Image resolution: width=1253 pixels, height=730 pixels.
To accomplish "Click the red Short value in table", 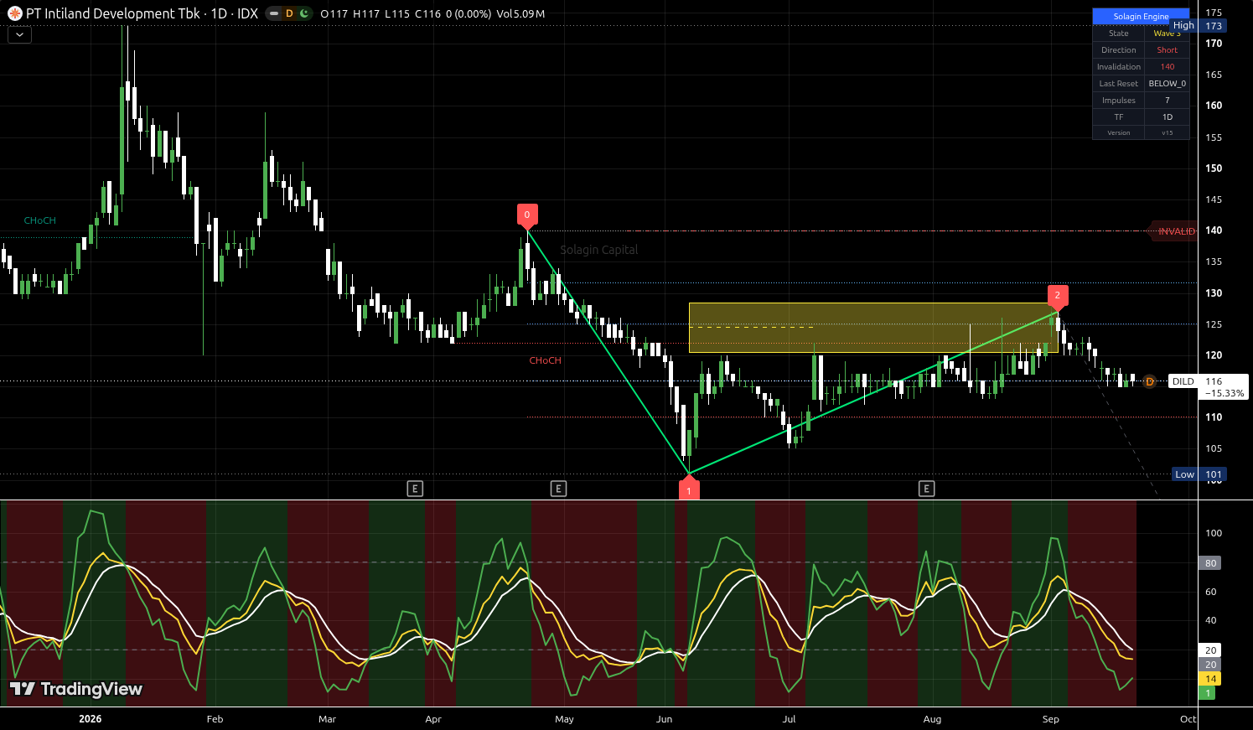I will pyautogui.click(x=1168, y=50).
